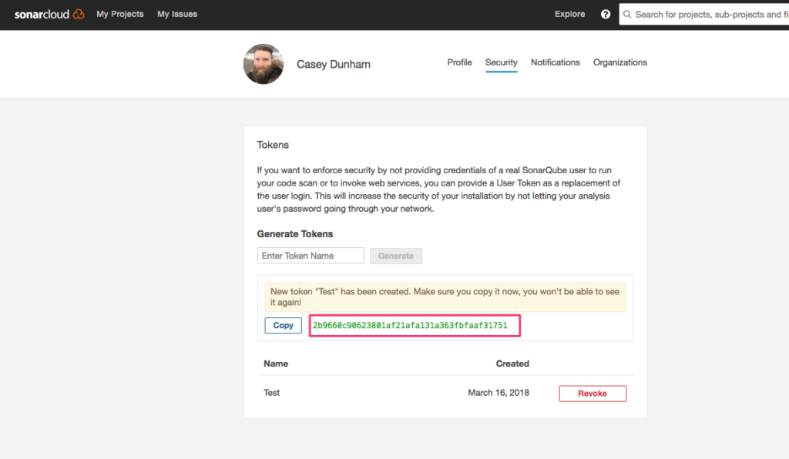Click the Casey Dunham name text

pyautogui.click(x=333, y=65)
